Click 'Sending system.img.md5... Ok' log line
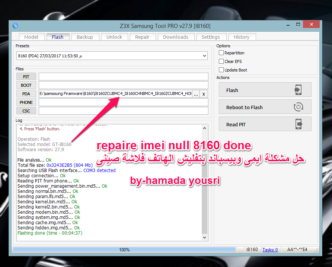Screen dimensions: 332x267 click(49, 217)
